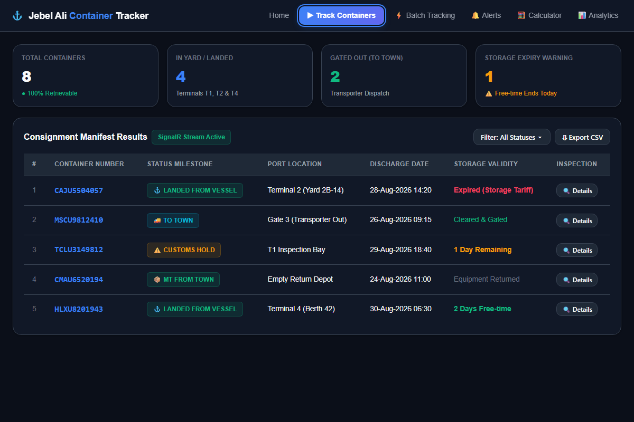Viewport: 634px width, 422px height.
Task: Click the truck icon in To Town badge
Action: click(157, 220)
